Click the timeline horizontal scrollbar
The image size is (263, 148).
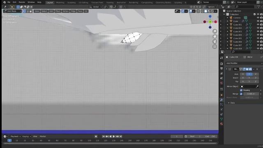(x=110, y=143)
